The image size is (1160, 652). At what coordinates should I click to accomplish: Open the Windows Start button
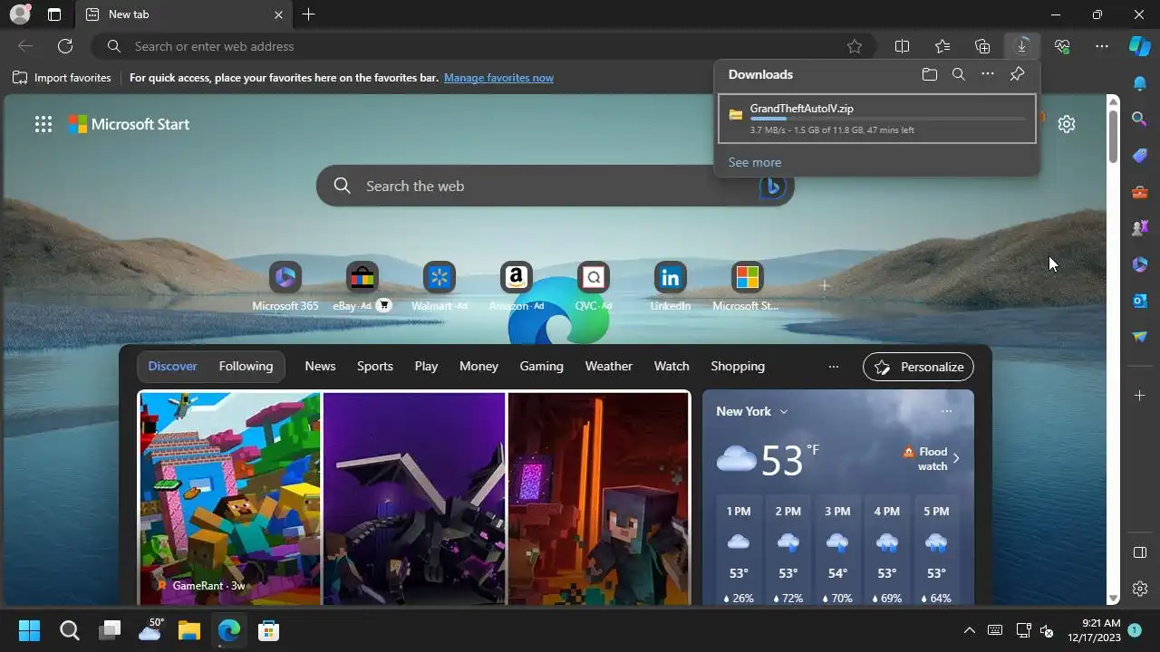[29, 630]
